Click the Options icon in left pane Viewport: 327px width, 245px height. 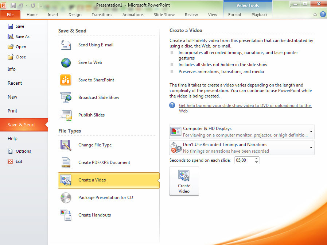[x=11, y=151]
